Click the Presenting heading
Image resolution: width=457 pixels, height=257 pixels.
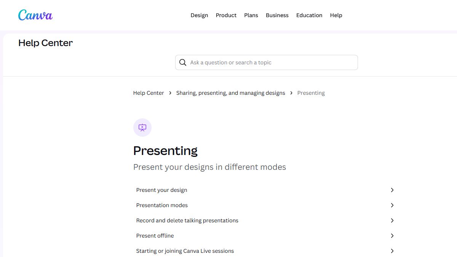(x=165, y=151)
